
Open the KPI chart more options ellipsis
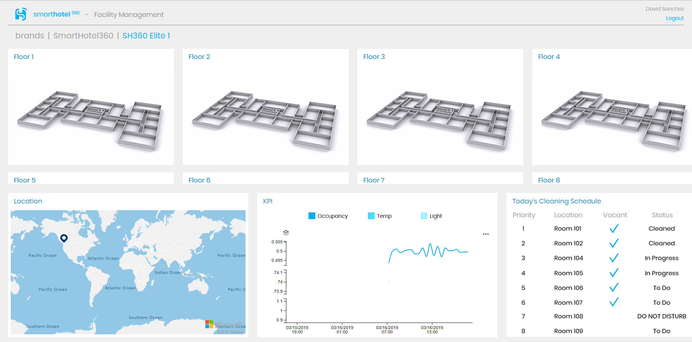486,234
